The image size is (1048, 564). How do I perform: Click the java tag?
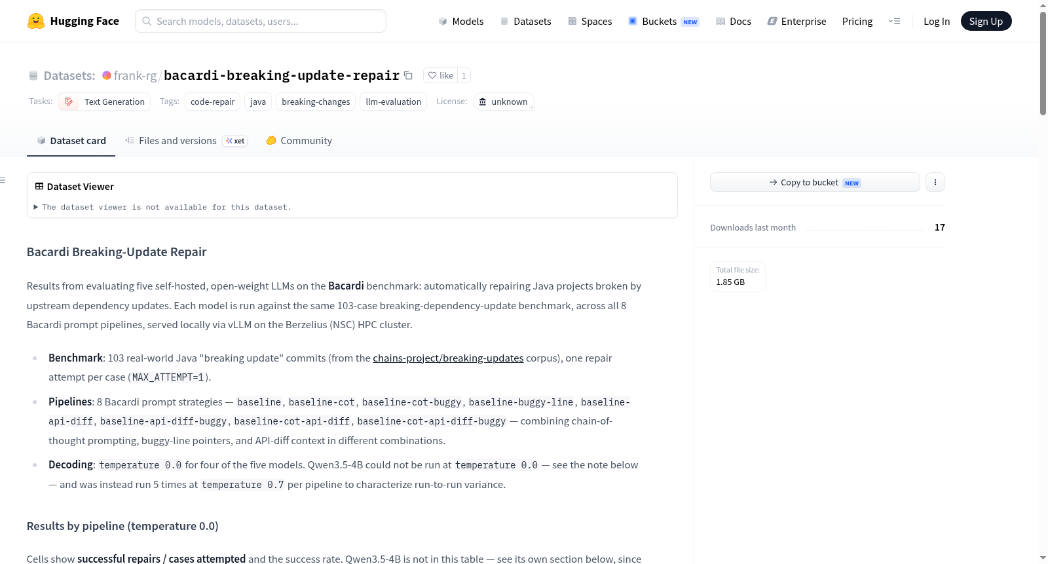[x=258, y=102]
